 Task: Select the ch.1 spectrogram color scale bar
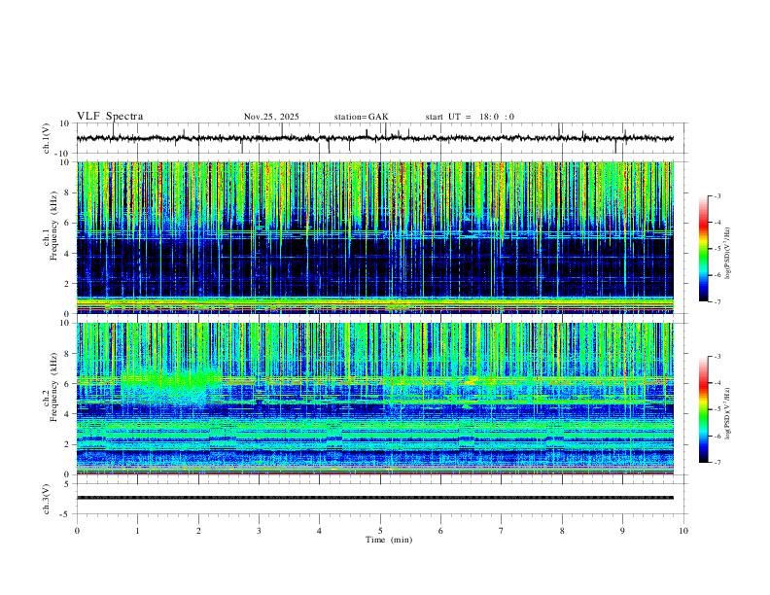click(x=703, y=249)
